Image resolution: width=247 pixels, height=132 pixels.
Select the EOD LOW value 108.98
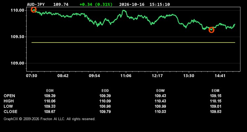pyautogui.click(x=105, y=106)
